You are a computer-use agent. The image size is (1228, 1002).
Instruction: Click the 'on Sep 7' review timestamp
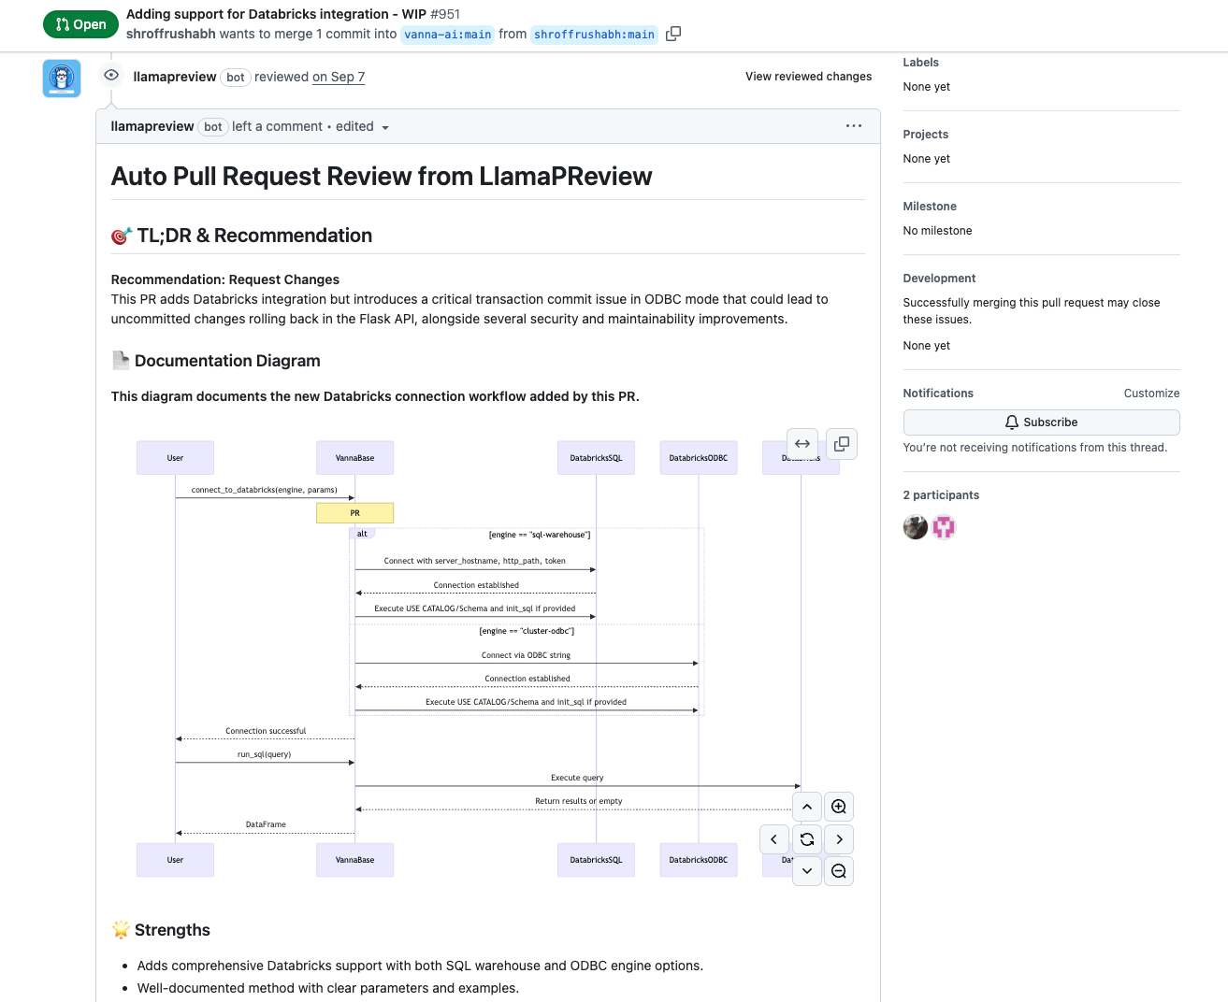[x=339, y=77]
